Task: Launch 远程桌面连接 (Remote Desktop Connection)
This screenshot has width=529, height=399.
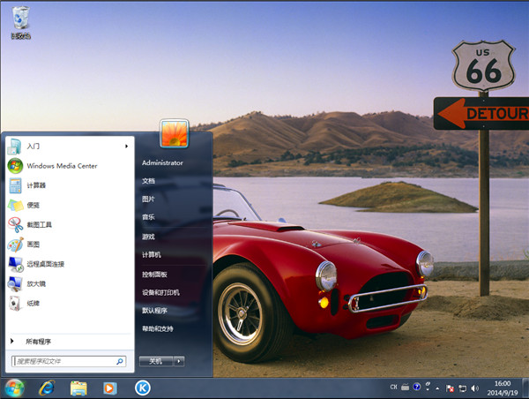Action: (45, 264)
